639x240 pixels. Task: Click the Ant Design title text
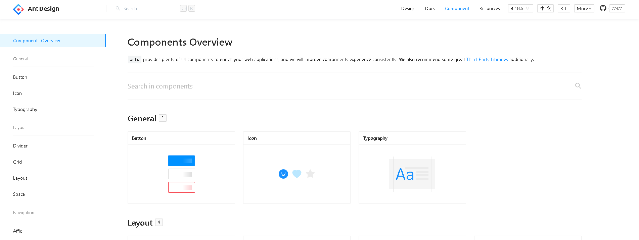click(43, 9)
